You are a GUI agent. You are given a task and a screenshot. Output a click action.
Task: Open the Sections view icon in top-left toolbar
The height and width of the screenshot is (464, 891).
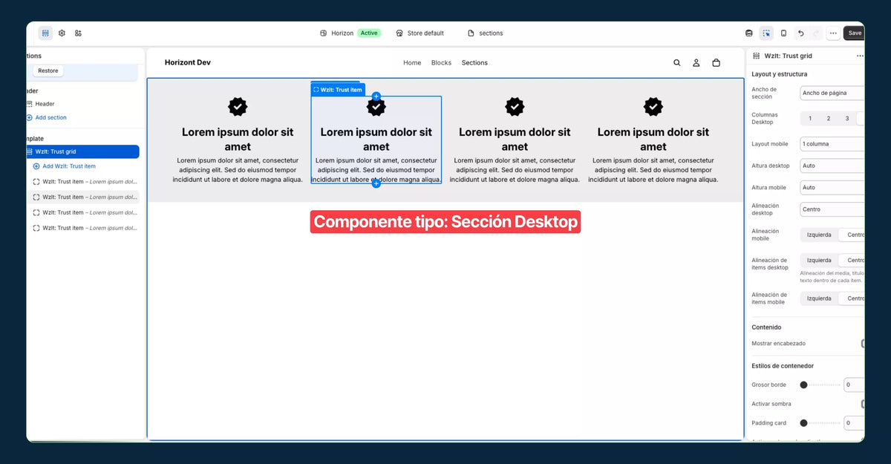pyautogui.click(x=45, y=33)
